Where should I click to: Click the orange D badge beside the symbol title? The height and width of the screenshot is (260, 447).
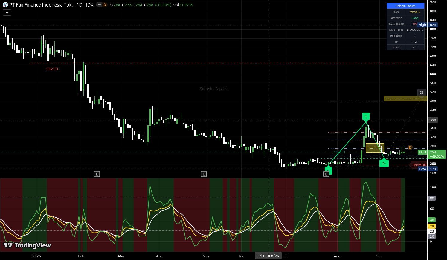tap(105, 5)
